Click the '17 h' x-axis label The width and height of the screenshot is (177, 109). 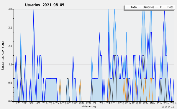[x=131, y=103]
